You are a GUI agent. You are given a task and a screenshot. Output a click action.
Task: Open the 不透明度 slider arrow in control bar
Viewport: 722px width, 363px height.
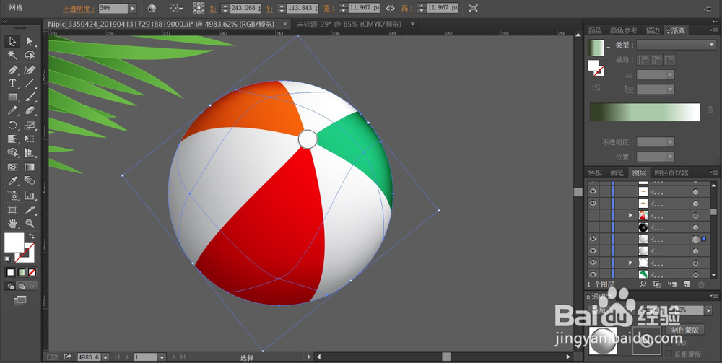coord(133,8)
